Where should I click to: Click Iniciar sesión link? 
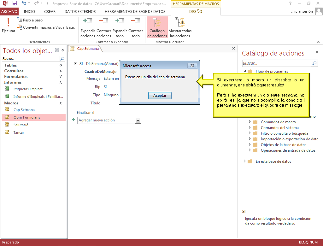click(x=302, y=11)
